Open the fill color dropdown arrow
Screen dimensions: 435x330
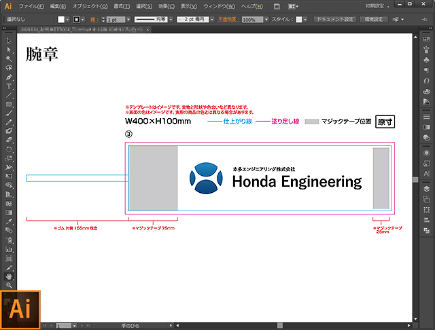[67, 20]
